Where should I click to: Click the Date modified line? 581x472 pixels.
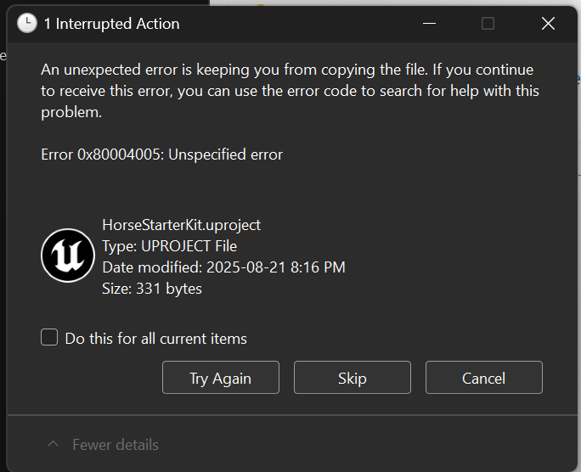pyautogui.click(x=223, y=267)
